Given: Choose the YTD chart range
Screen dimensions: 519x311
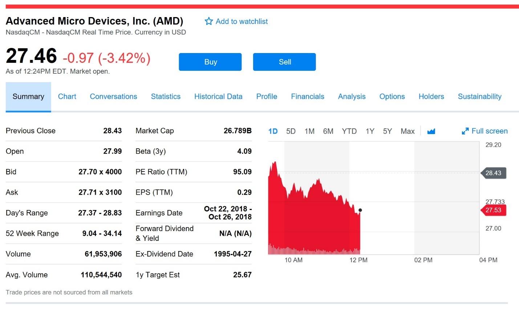Looking at the screenshot, I should pos(349,131).
